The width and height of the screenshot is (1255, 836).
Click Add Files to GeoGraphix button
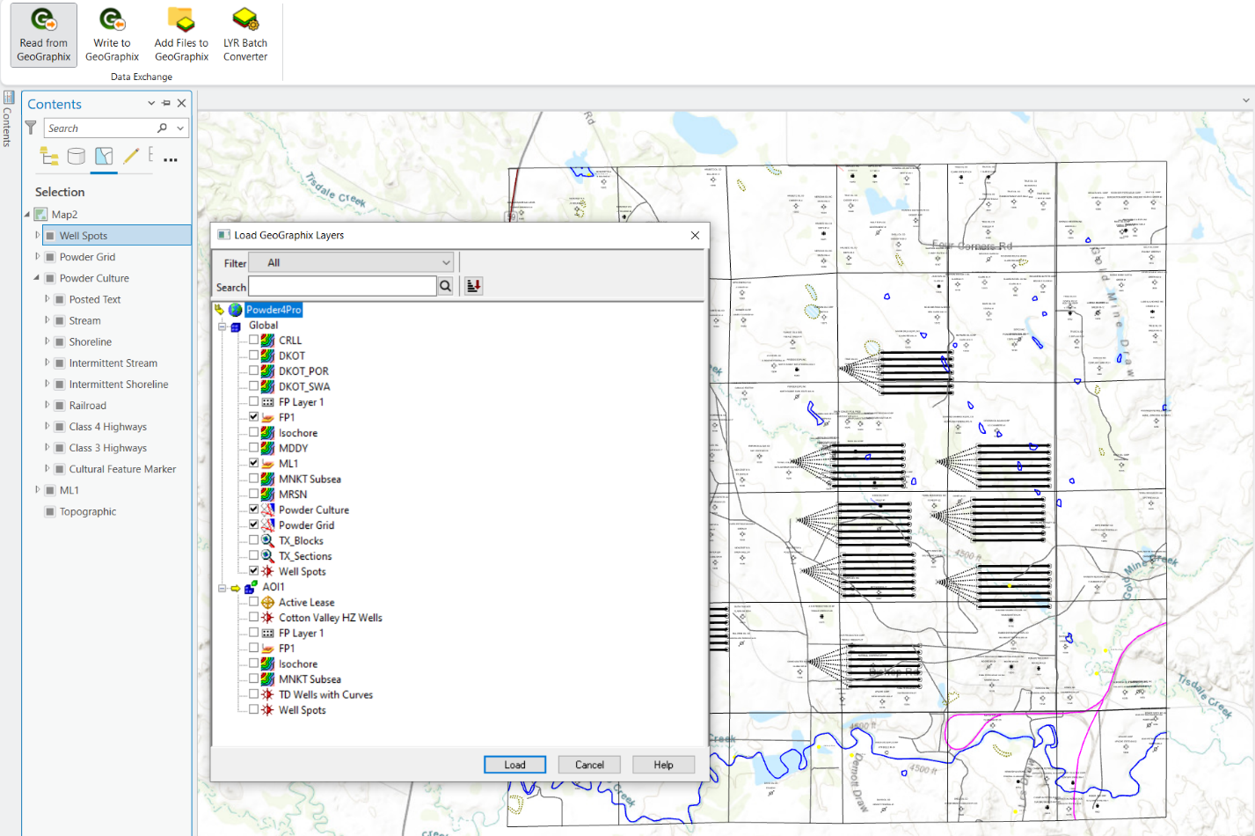pos(181,35)
